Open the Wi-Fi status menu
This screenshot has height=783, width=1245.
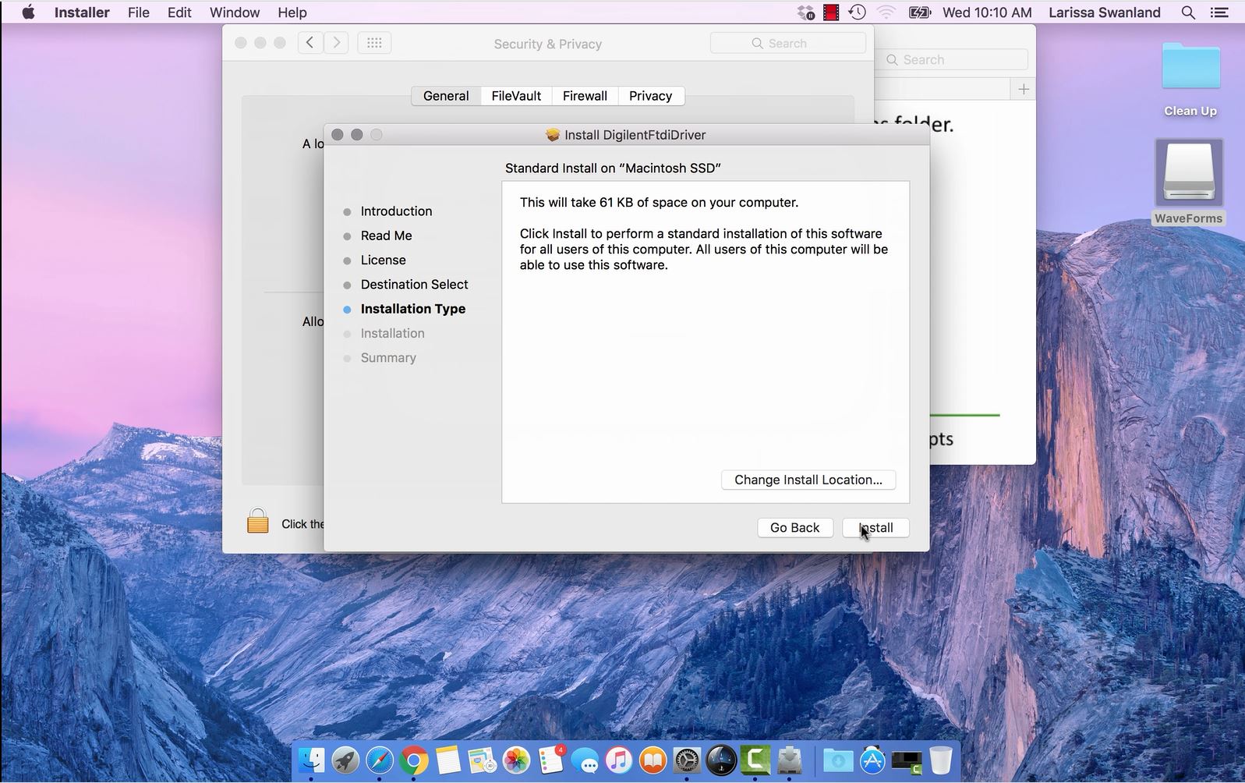pyautogui.click(x=886, y=12)
